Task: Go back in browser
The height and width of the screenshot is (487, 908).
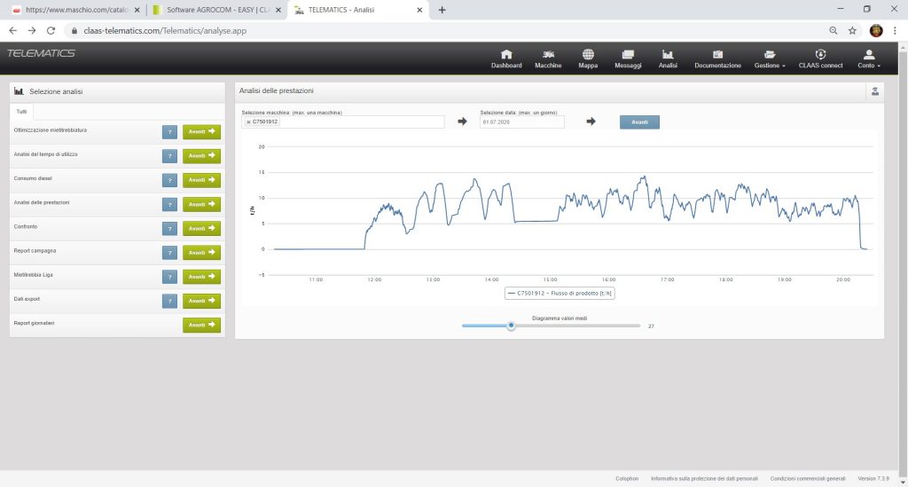Action: tap(12, 31)
